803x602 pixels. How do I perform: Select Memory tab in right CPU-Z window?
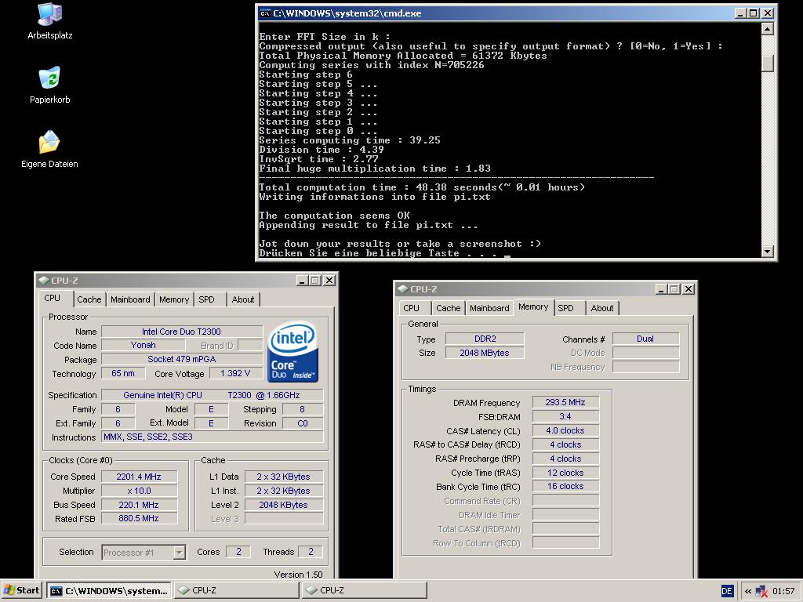point(533,306)
